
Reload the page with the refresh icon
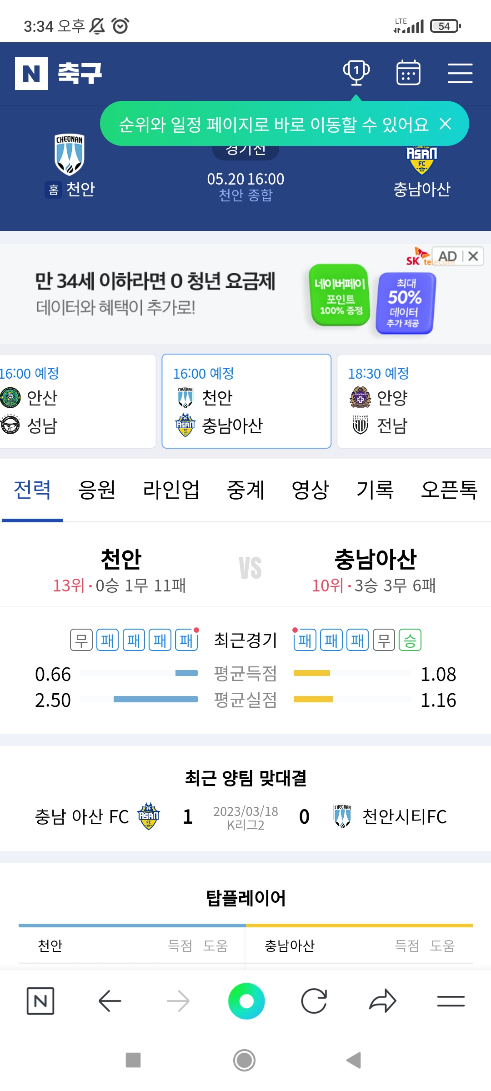click(x=314, y=1001)
